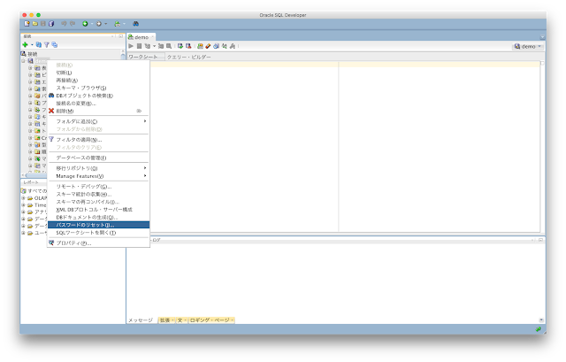Expand the OLAP reports folder

tap(23, 198)
